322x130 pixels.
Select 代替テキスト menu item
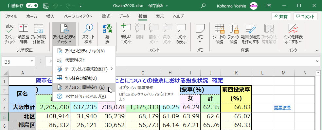pyautogui.click(x=84, y=60)
